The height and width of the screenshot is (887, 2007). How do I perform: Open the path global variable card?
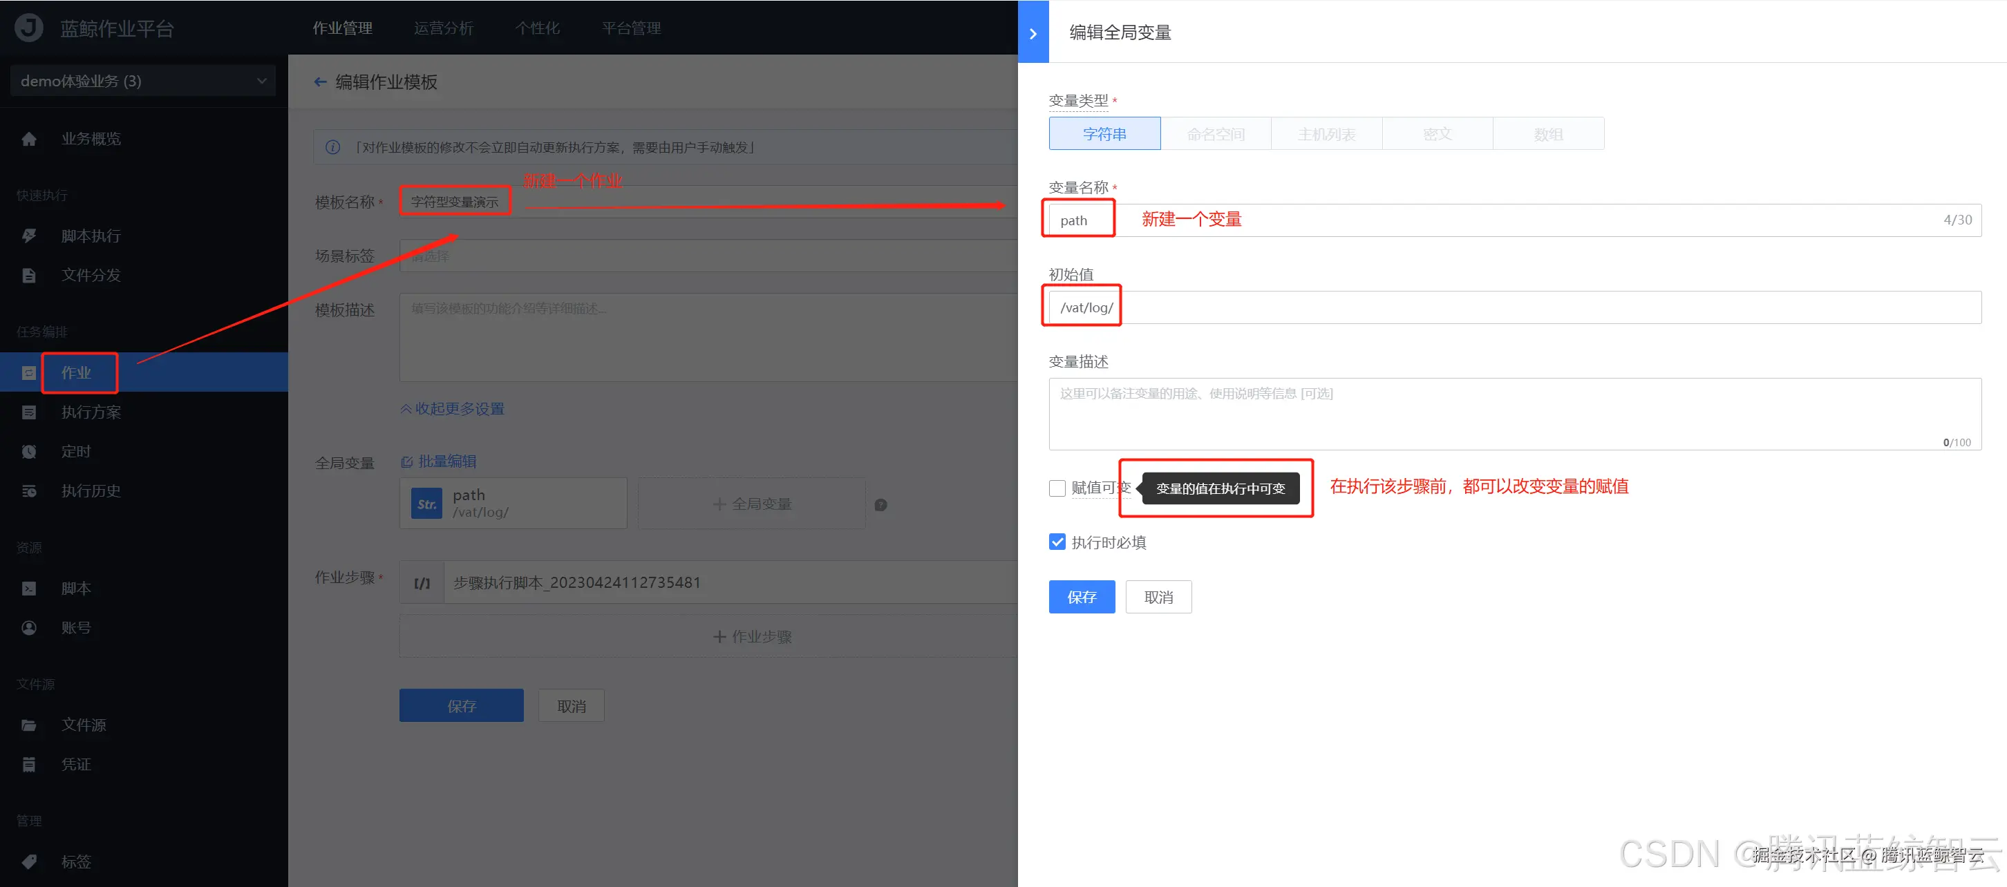tap(513, 504)
